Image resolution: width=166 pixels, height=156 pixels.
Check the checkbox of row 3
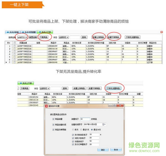point(15,52)
